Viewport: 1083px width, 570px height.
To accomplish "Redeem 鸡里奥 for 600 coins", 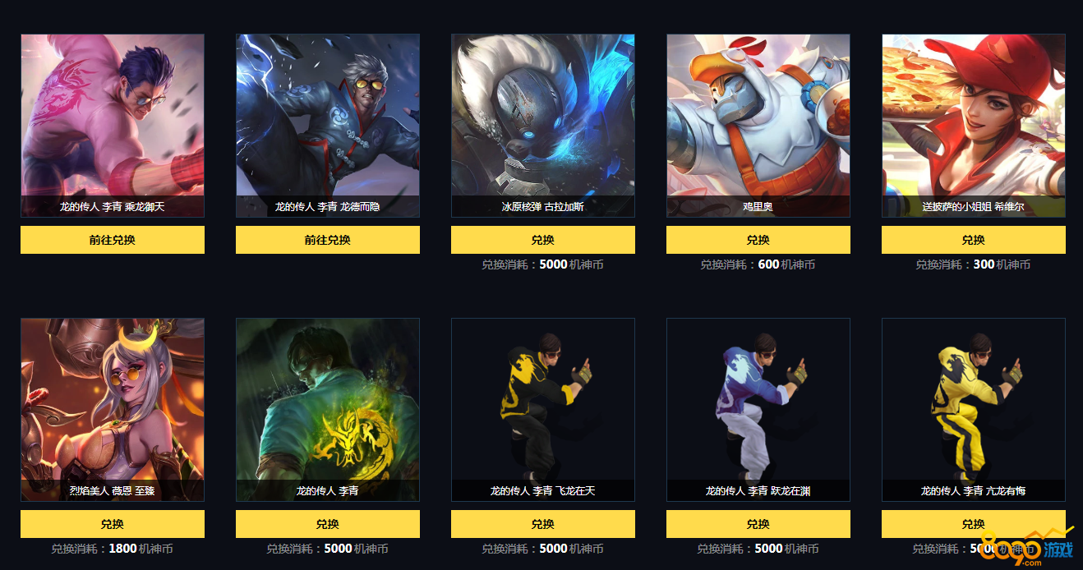I will coord(758,240).
